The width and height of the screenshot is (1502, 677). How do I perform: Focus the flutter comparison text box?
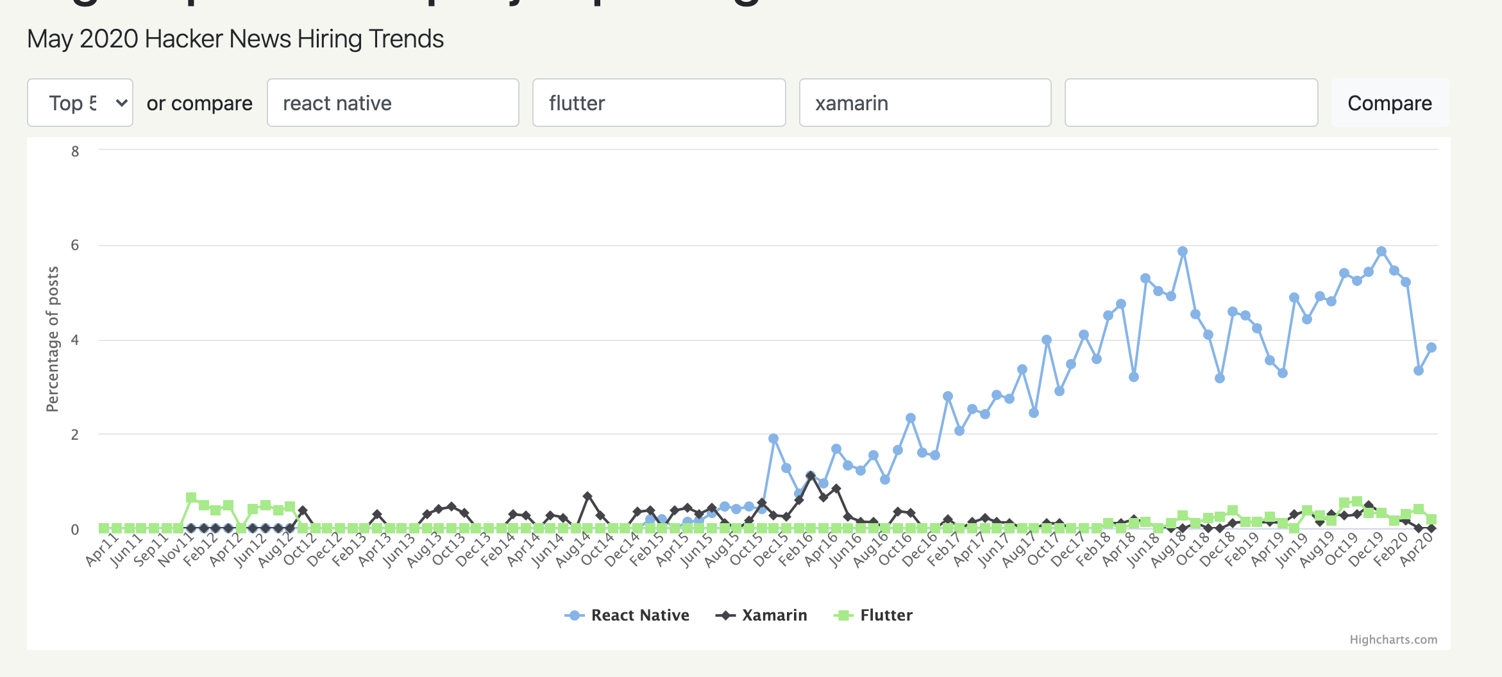[659, 103]
